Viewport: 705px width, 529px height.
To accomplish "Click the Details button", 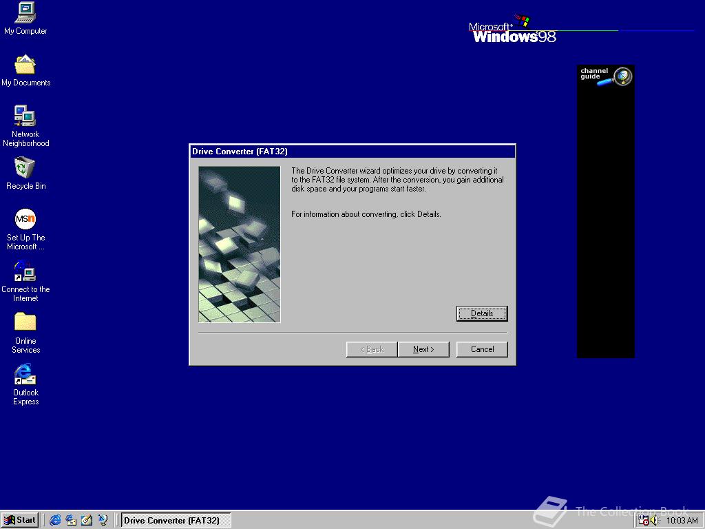I will [x=482, y=313].
